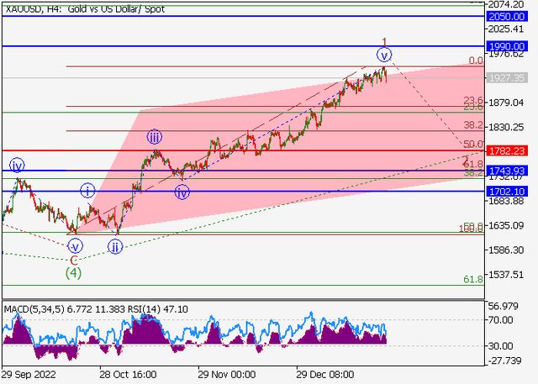Select the gray 1927.35 current price tag
This screenshot has width=538, height=384.
[507, 78]
